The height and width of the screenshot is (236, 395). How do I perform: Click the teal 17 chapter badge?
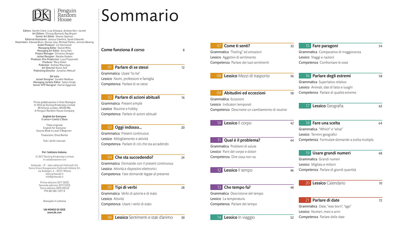(305, 106)
